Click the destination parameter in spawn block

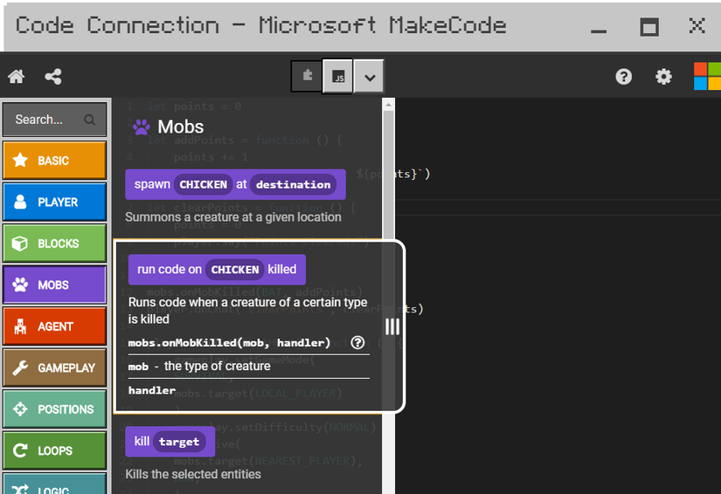(x=294, y=184)
